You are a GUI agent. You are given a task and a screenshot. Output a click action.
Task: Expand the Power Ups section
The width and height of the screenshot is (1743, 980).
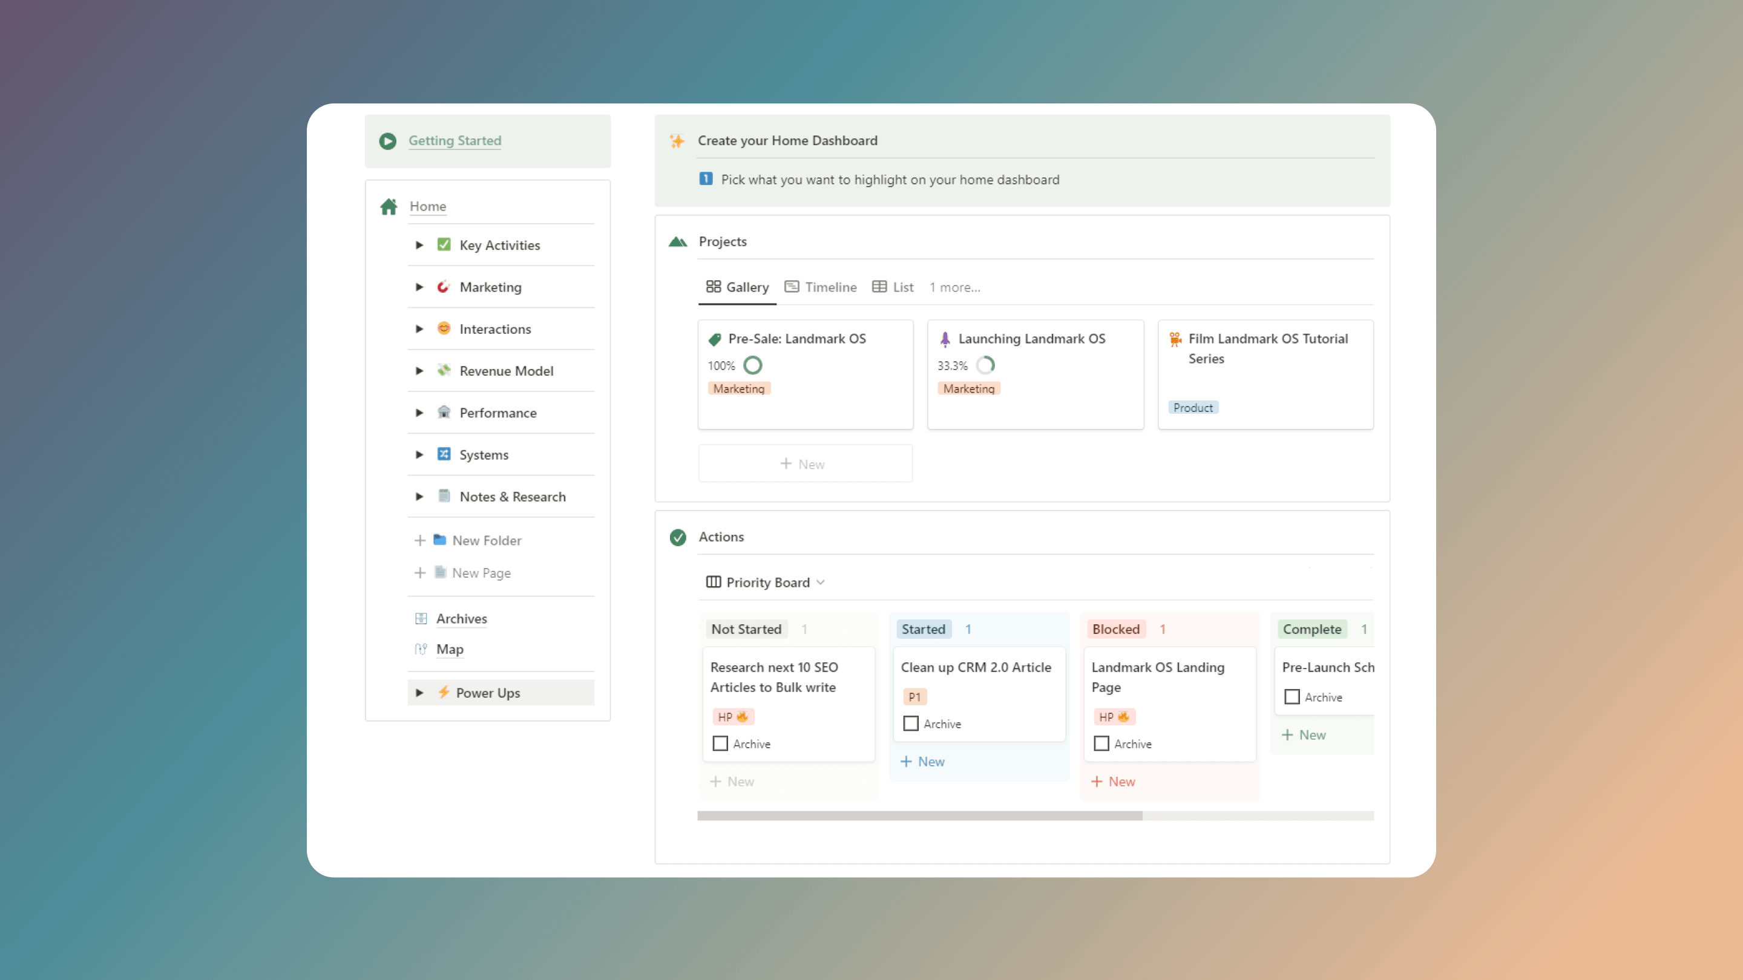(419, 692)
